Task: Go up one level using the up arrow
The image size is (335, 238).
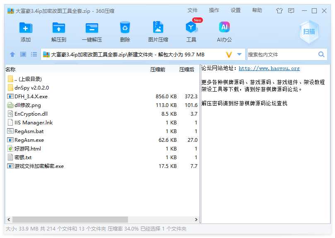Action: point(12,55)
